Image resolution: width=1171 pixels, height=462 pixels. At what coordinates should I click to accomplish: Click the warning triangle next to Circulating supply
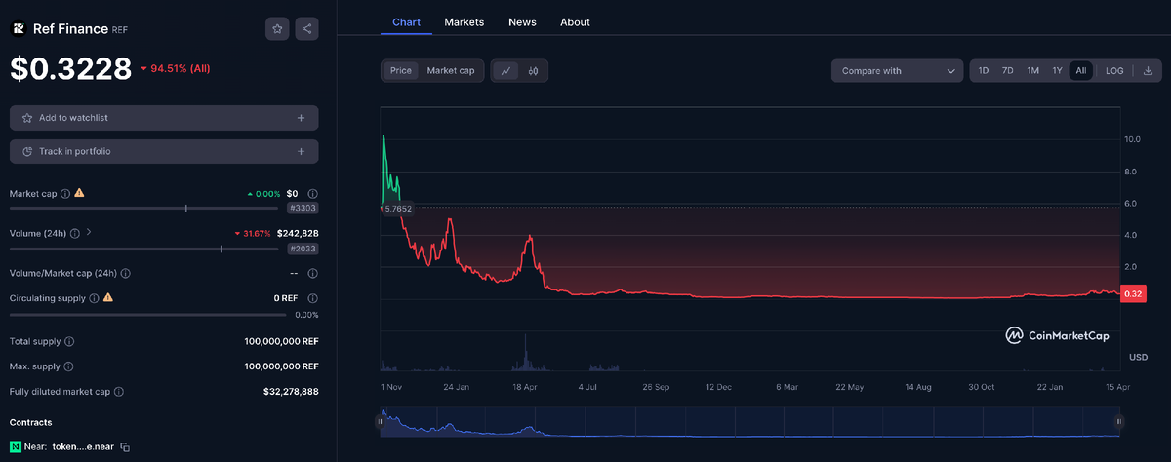[x=107, y=298]
